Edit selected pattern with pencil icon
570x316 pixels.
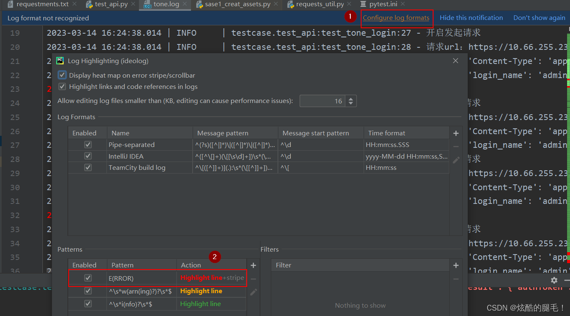click(253, 292)
